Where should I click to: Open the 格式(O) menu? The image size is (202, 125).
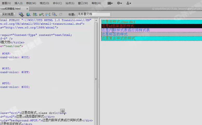tap(44, 3)
